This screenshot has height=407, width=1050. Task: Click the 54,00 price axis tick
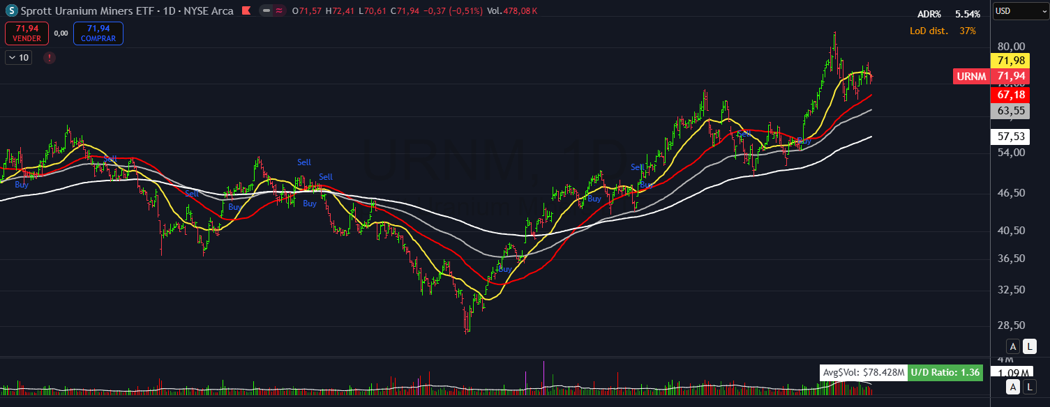pyautogui.click(x=1011, y=152)
